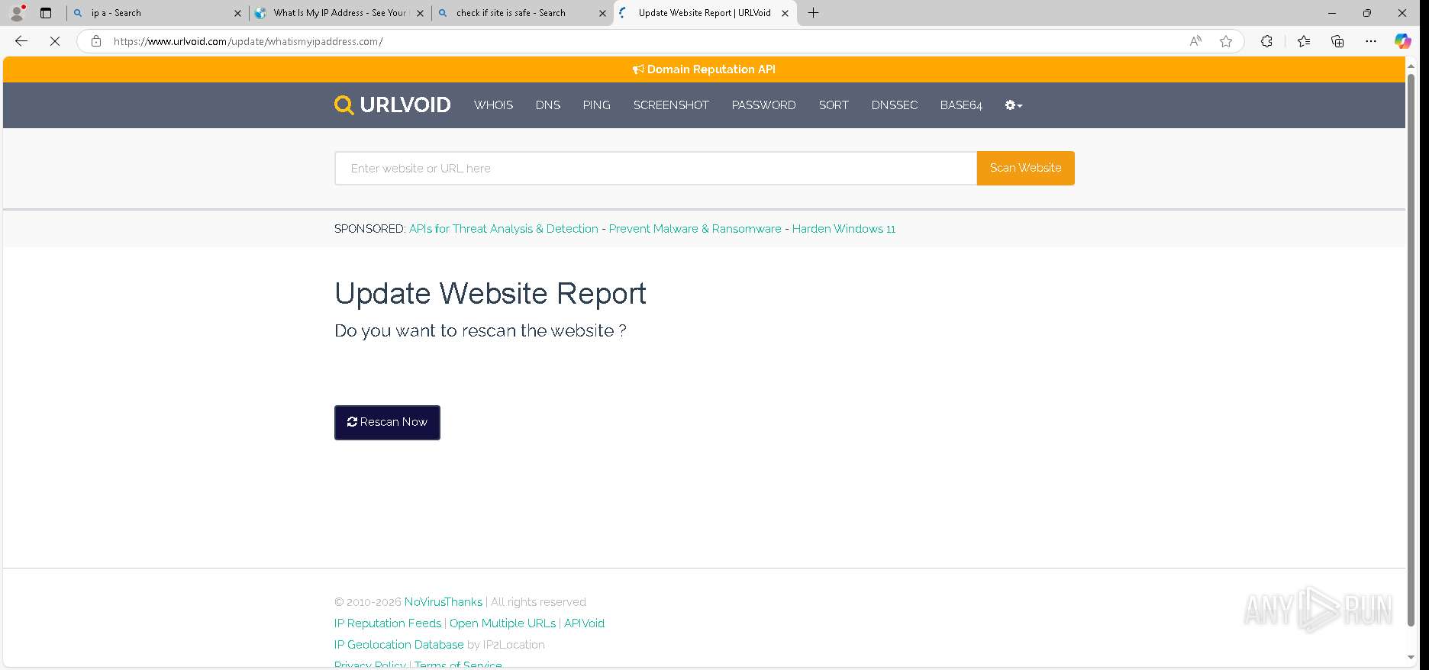Open 'Prevent Malware & Ransomware' link
The width and height of the screenshot is (1429, 670).
pyautogui.click(x=695, y=229)
